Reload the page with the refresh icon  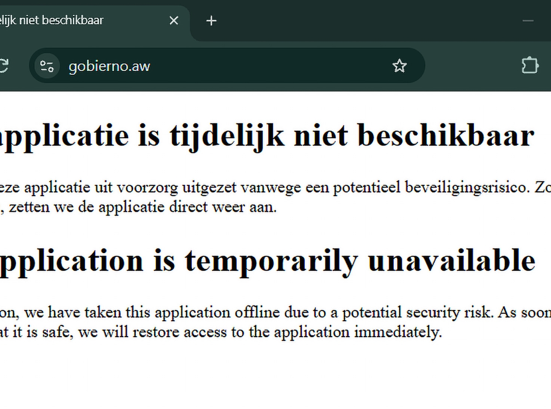3,66
